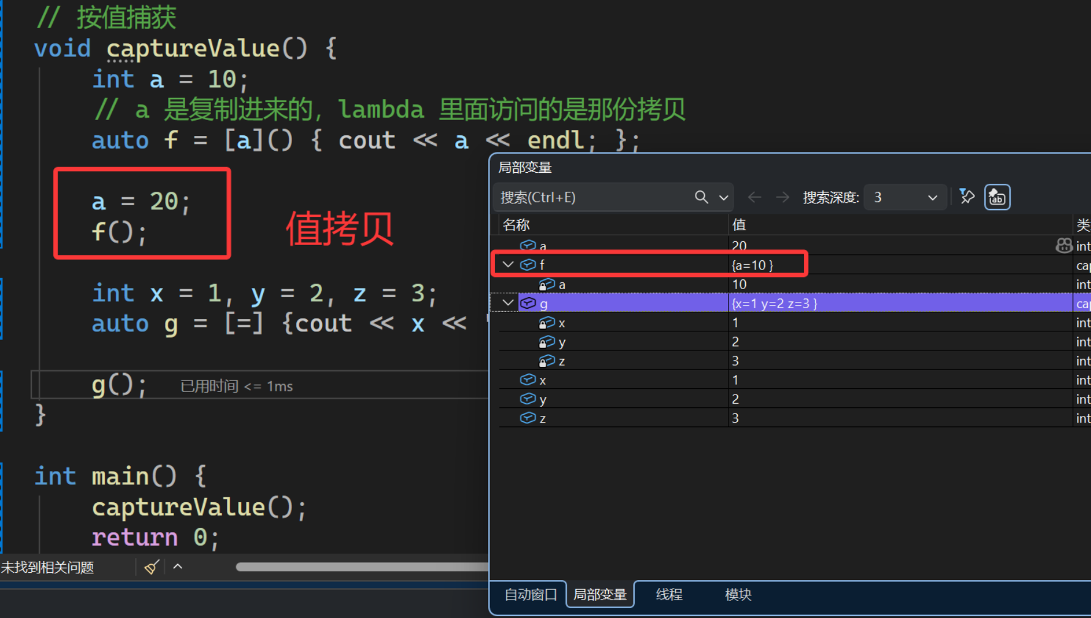Click the cube icon of variable g
The width and height of the screenshot is (1091, 618).
(527, 303)
